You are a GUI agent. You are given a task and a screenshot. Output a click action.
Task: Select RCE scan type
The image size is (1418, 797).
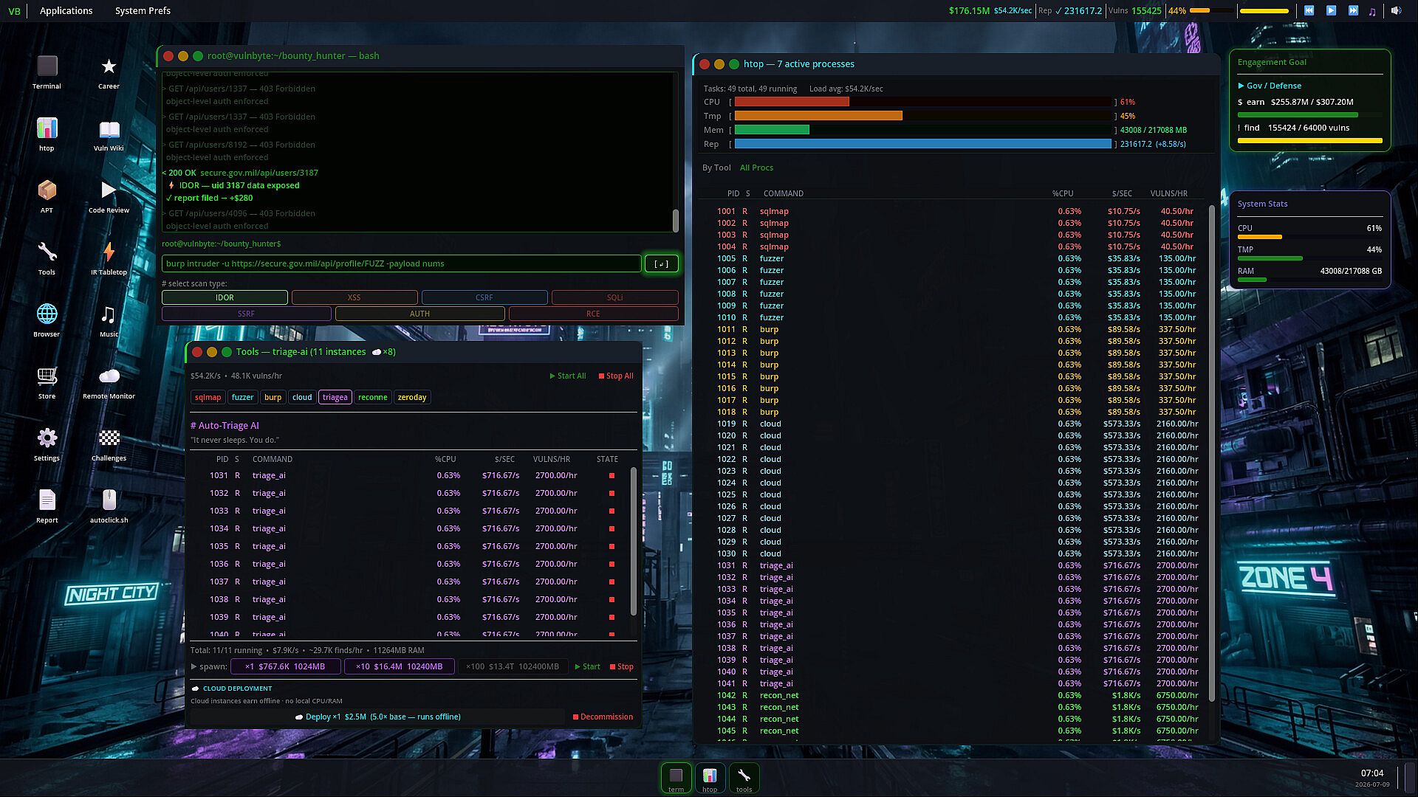593,314
